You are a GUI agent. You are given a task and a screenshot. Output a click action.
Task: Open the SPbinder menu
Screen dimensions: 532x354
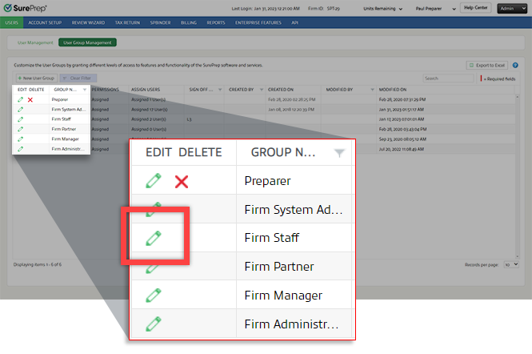pyautogui.click(x=160, y=22)
